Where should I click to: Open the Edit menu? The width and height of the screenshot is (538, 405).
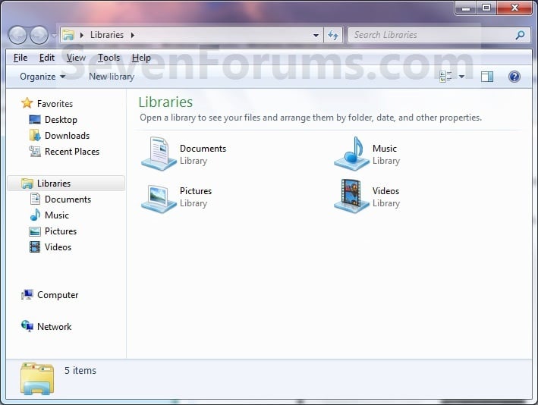coord(46,58)
